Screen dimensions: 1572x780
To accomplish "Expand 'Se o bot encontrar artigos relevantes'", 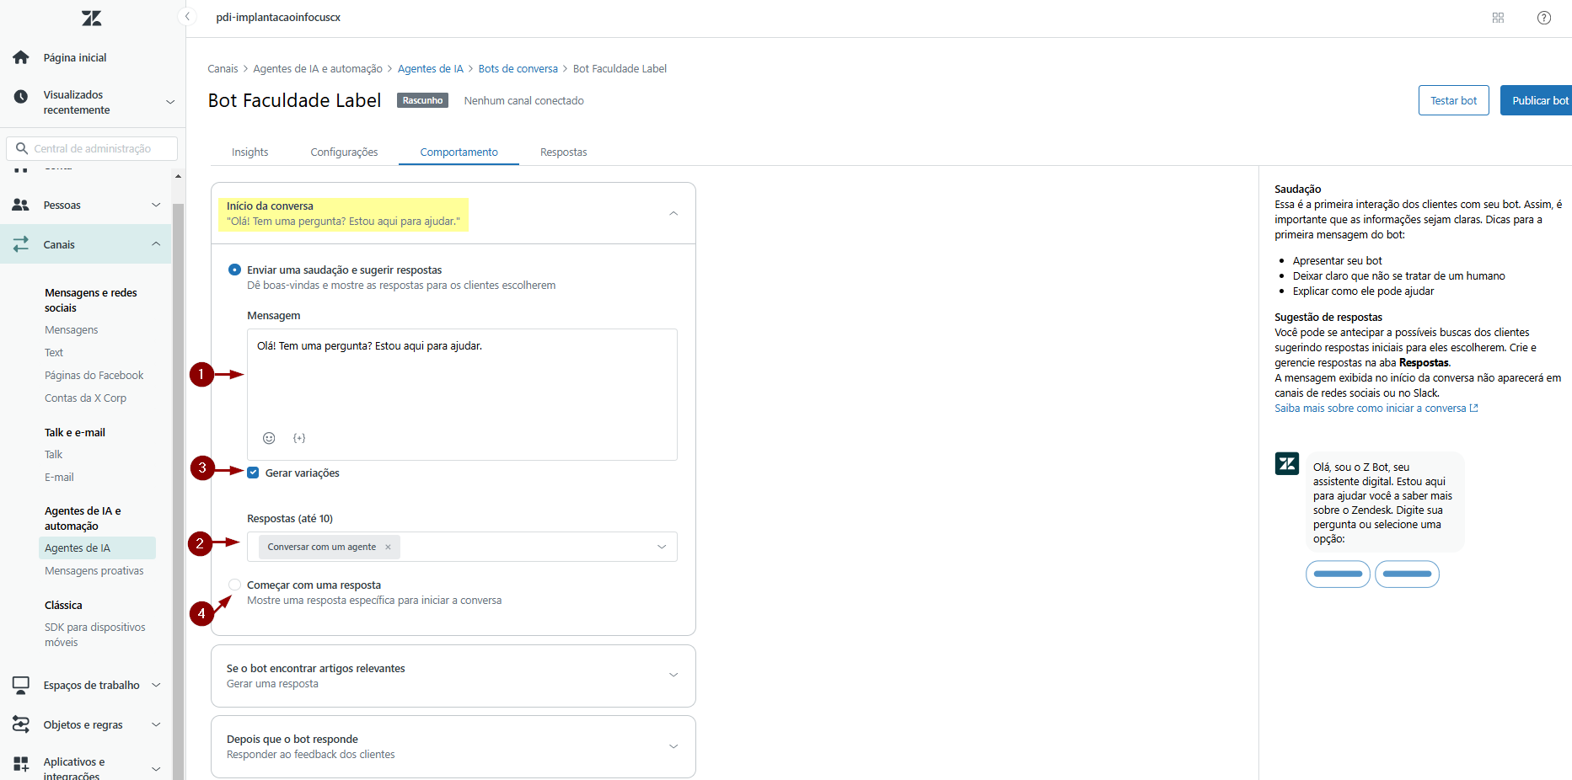I will [x=673, y=675].
